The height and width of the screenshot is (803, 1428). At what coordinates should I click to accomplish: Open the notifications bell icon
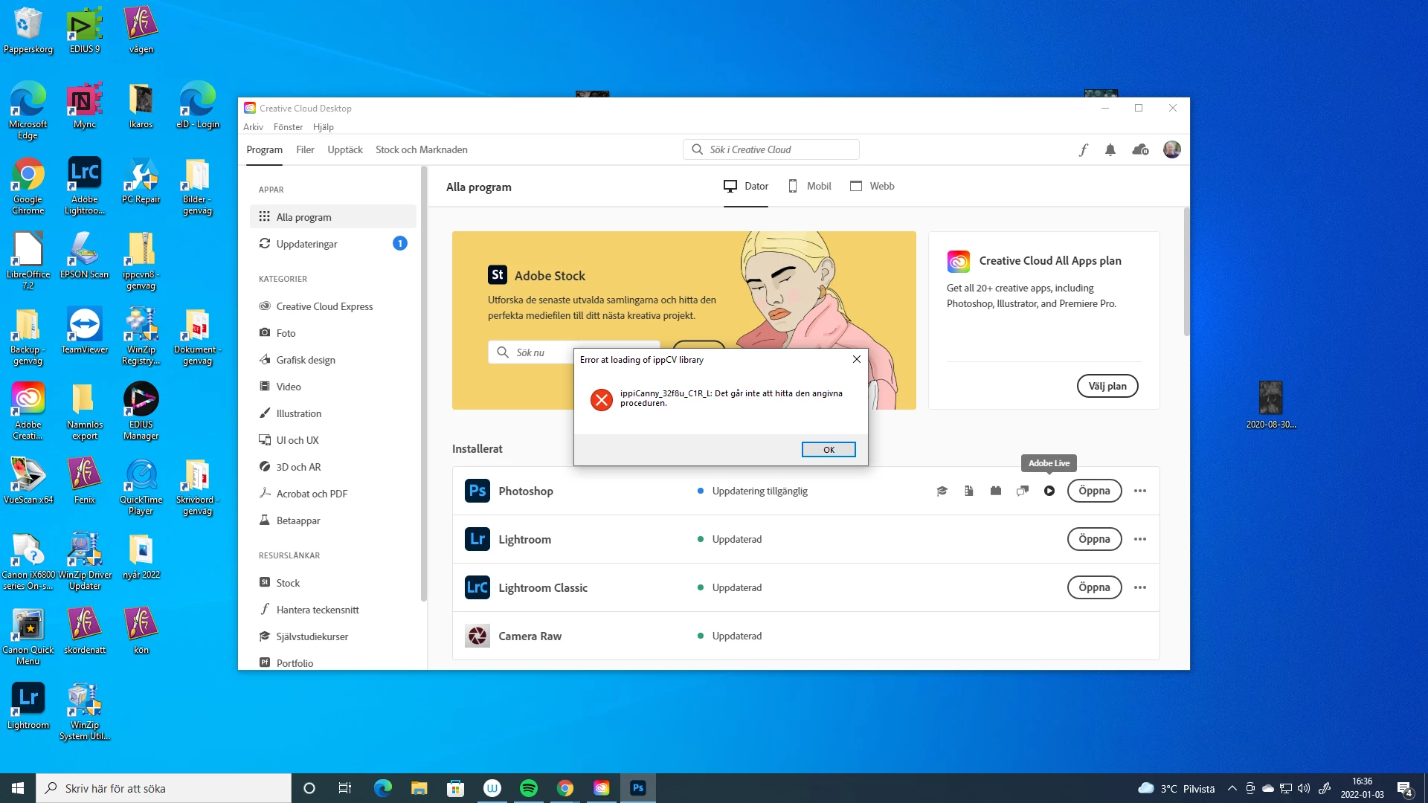[1110, 150]
